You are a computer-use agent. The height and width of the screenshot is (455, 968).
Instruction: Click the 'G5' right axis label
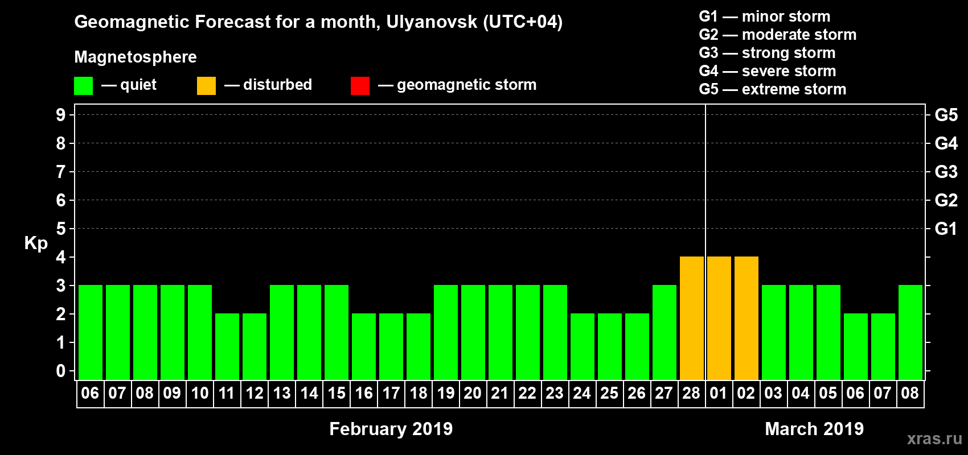coord(946,115)
